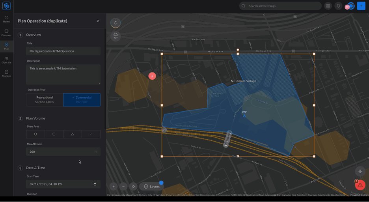The height and width of the screenshot is (202, 369).
Task: Zoom out on the map
Action: 123,186
